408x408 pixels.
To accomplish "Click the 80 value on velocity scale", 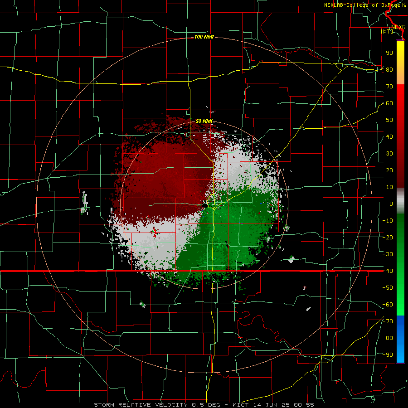I will (x=389, y=70).
